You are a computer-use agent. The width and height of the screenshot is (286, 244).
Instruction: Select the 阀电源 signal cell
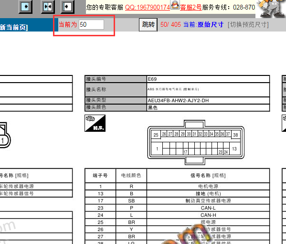pos(208,223)
